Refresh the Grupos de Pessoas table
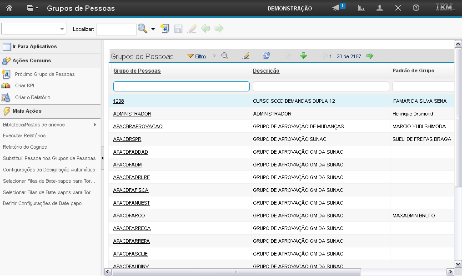462x276 pixels. [266, 56]
